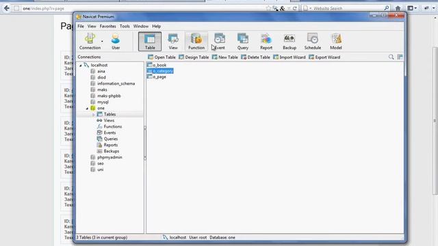Open the View menu
The height and width of the screenshot is (246, 438).
[x=92, y=26]
